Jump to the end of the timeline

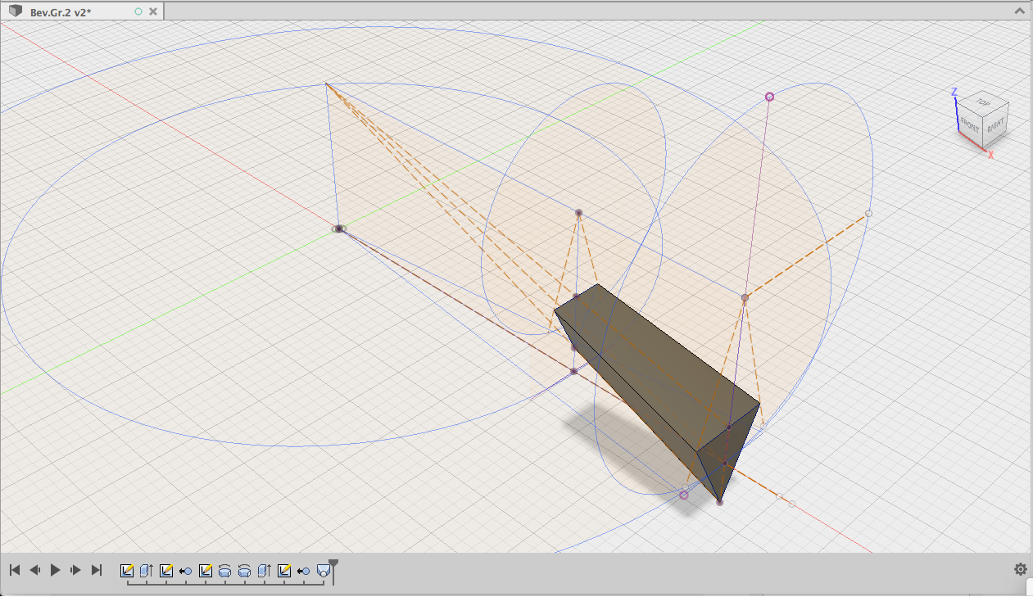click(97, 570)
